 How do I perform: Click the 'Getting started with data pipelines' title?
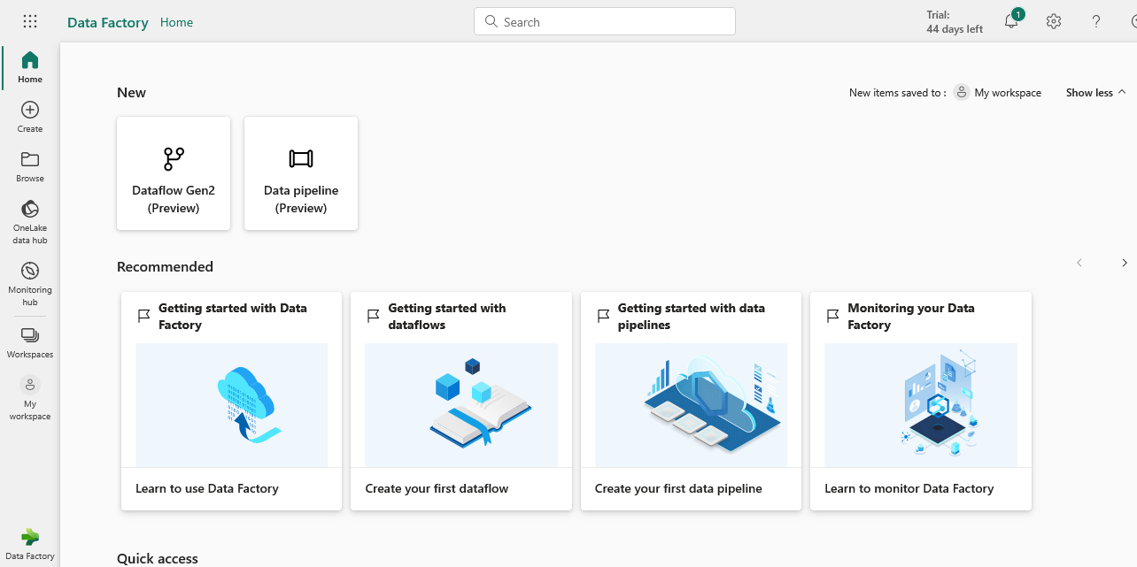point(692,317)
